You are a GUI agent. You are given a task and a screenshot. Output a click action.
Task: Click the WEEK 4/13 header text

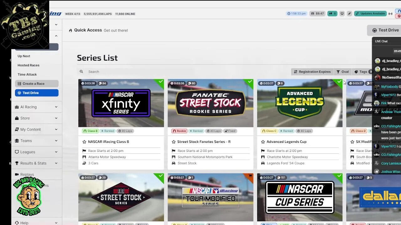tap(73, 14)
